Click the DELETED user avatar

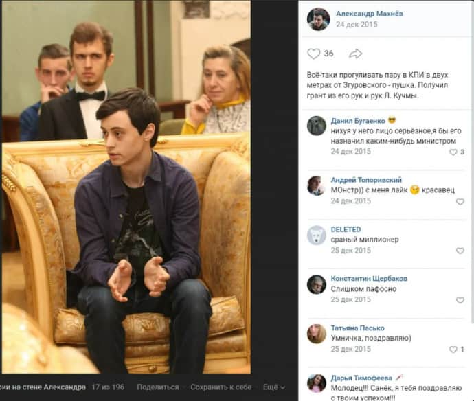tap(317, 235)
